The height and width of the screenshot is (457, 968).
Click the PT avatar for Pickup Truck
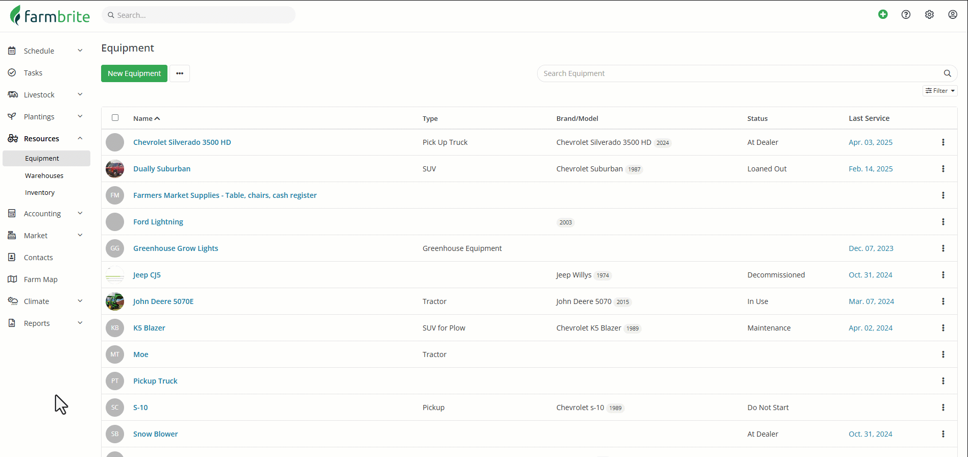(x=115, y=381)
